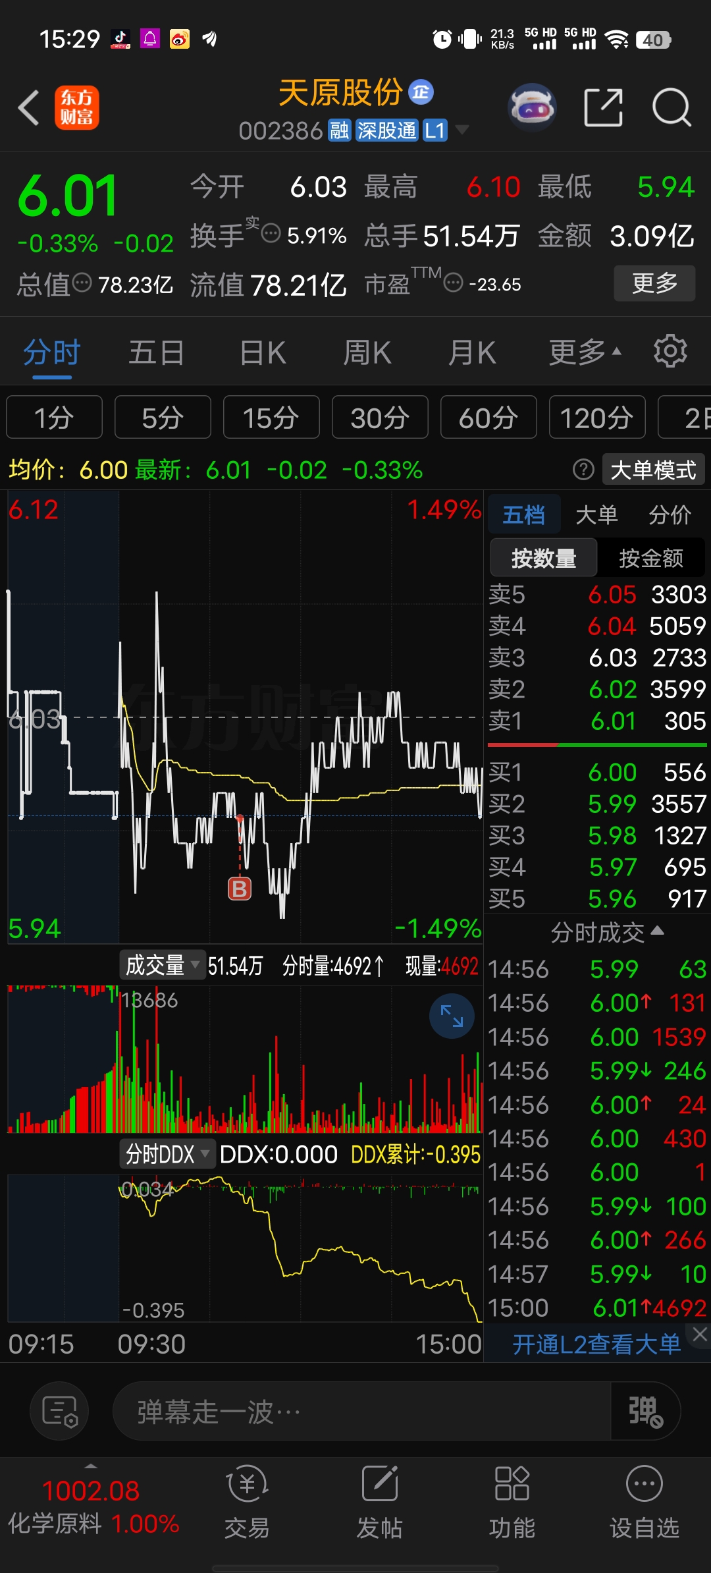The width and height of the screenshot is (711, 1573).
Task: Tap the help question mark icon
Action: [x=583, y=470]
